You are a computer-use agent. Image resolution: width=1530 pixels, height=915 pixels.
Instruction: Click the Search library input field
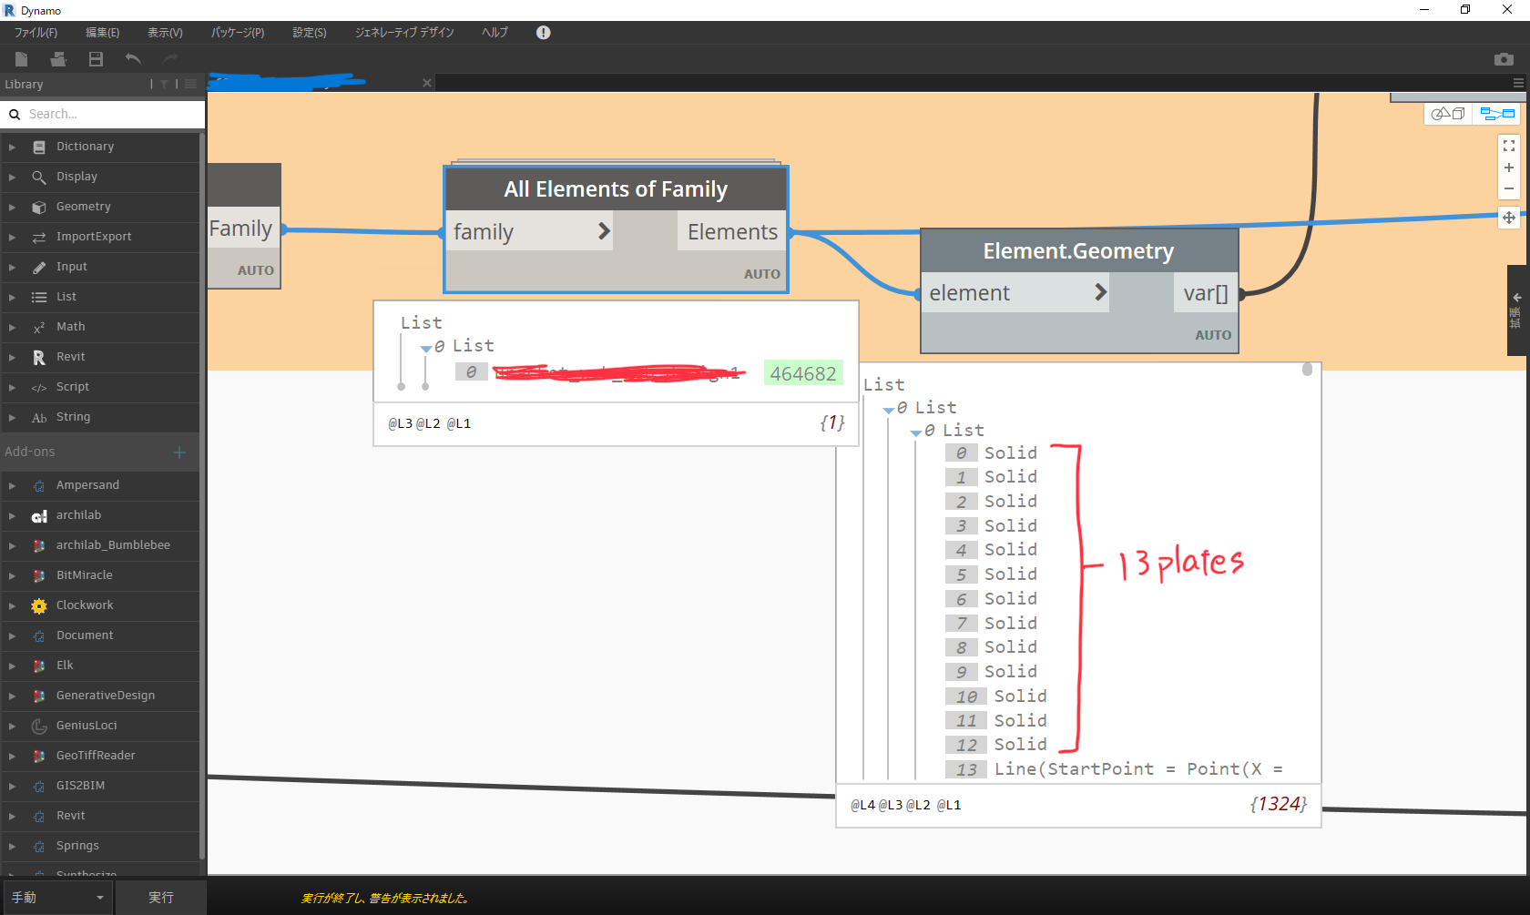(x=103, y=114)
